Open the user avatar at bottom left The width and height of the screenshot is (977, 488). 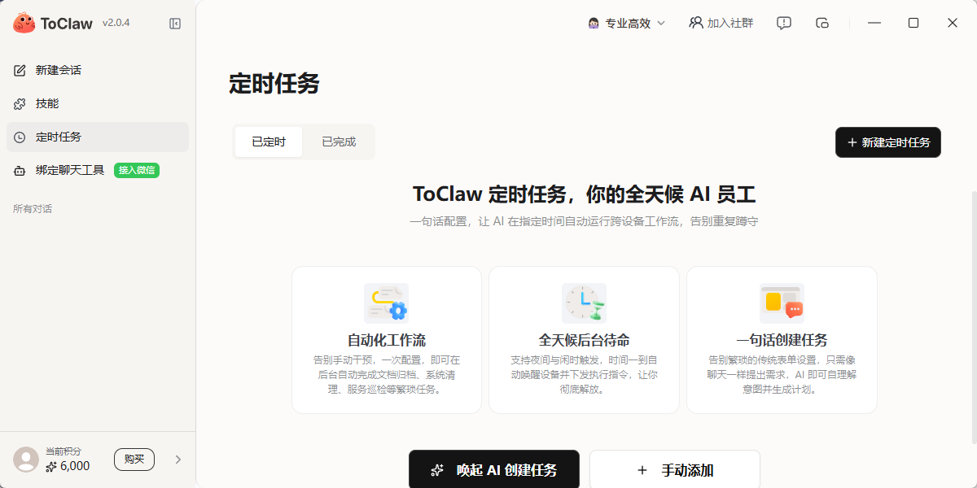24,460
